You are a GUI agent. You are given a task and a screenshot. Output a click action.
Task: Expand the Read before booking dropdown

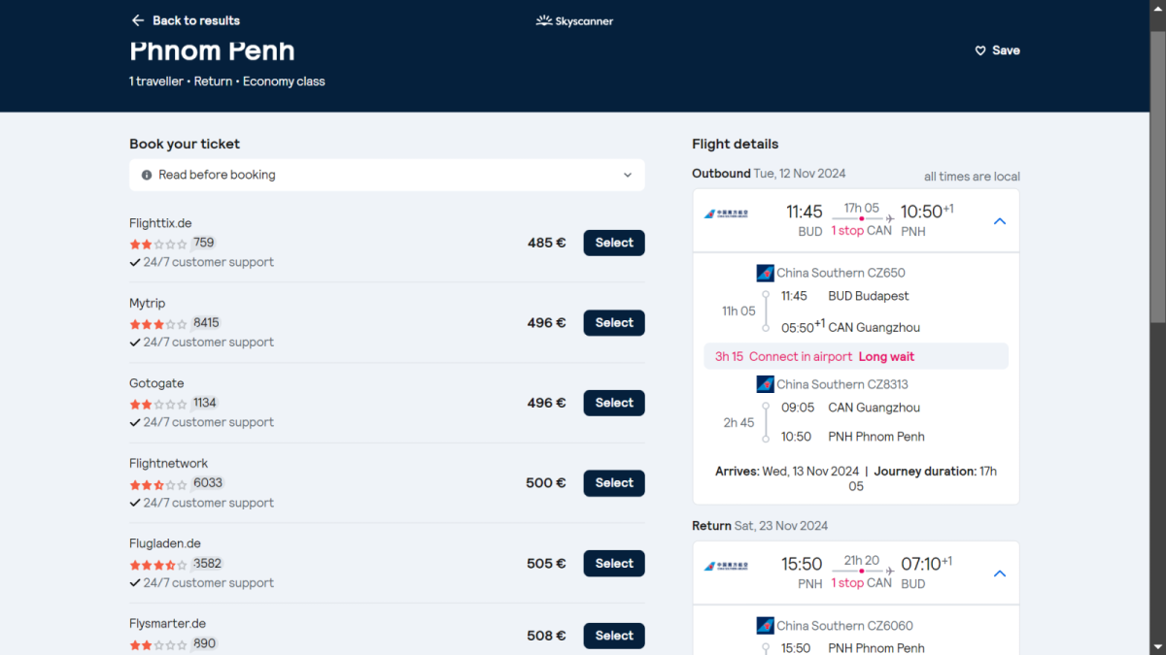pyautogui.click(x=628, y=175)
